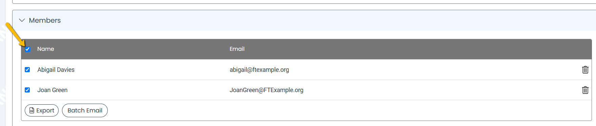
Task: Click empty area of Joan Green row
Action: [440, 90]
